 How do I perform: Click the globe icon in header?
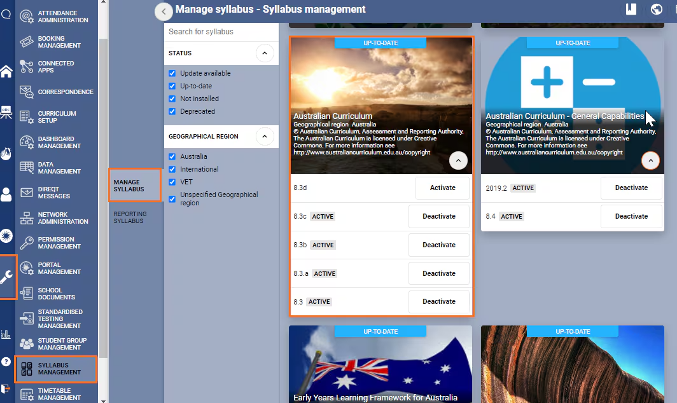[x=656, y=9]
